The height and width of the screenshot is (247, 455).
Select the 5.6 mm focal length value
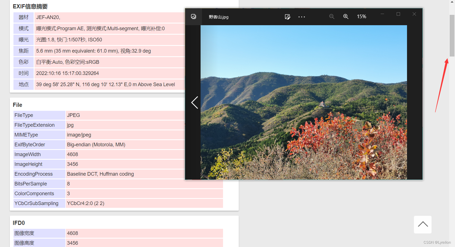click(x=93, y=51)
